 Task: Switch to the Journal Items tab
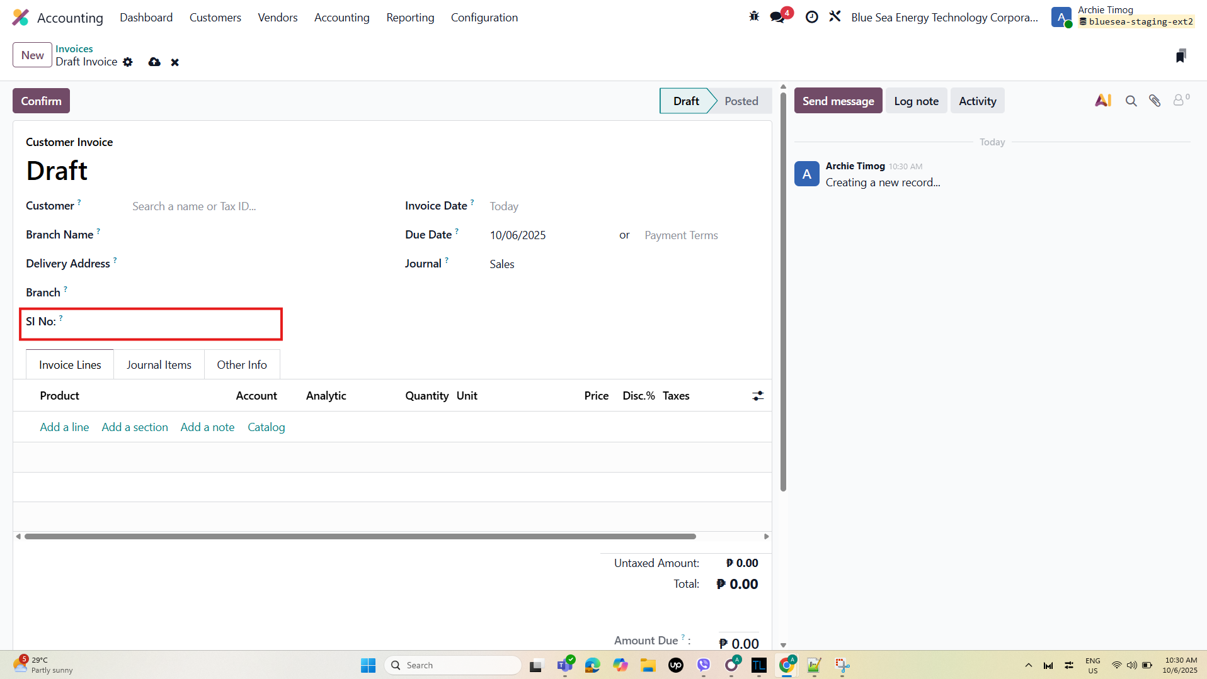pos(159,365)
